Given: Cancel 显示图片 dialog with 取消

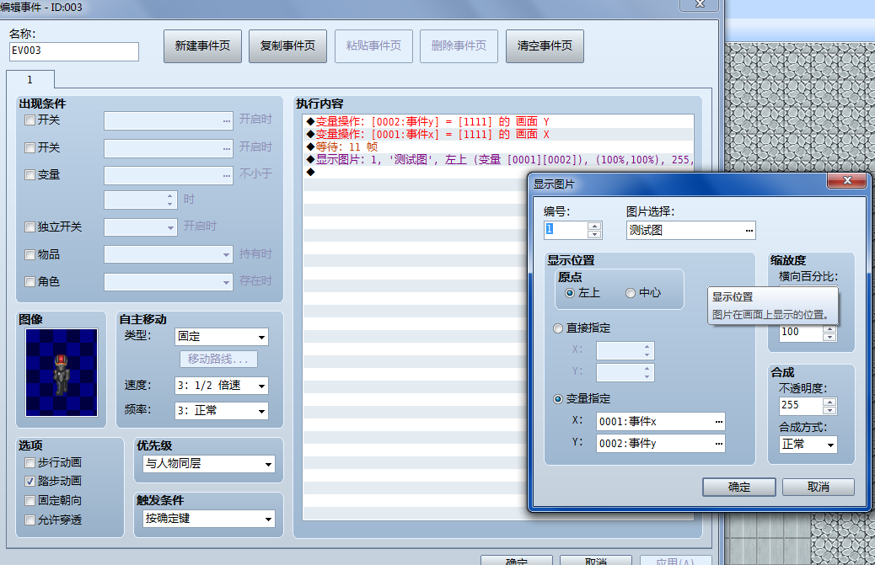Looking at the screenshot, I should (818, 487).
